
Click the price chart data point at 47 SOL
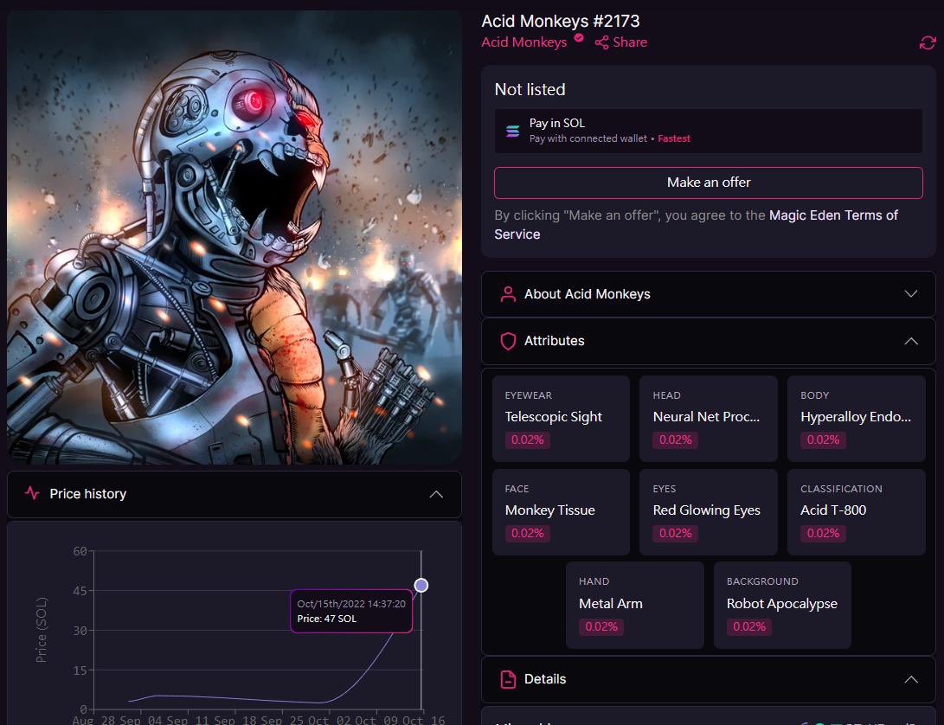tap(421, 586)
